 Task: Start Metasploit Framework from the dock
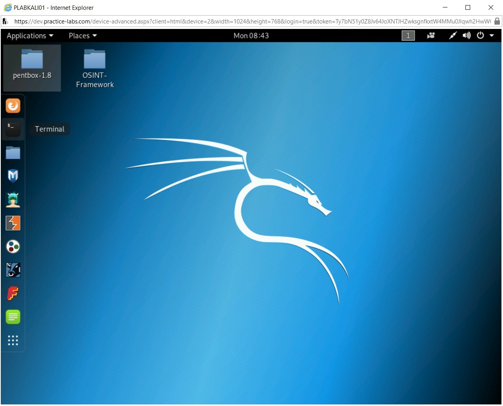coord(13,176)
